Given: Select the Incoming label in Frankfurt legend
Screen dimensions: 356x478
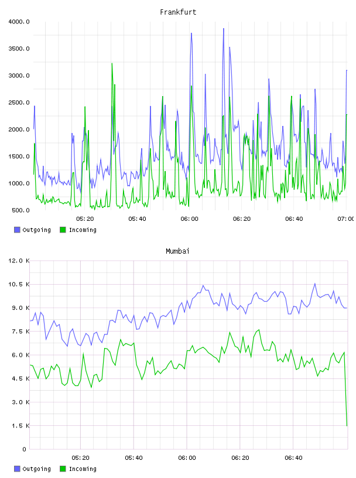Looking at the screenshot, I should tap(83, 230).
